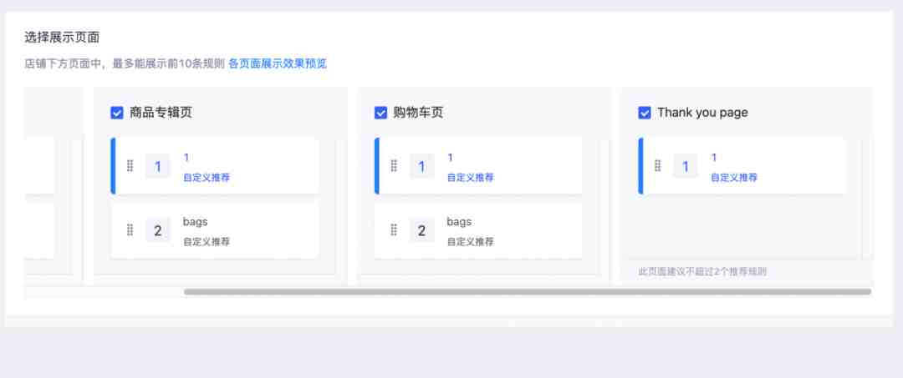The image size is (903, 378).
Task: Click the 商品专辑页 column title
Action: coord(161,113)
